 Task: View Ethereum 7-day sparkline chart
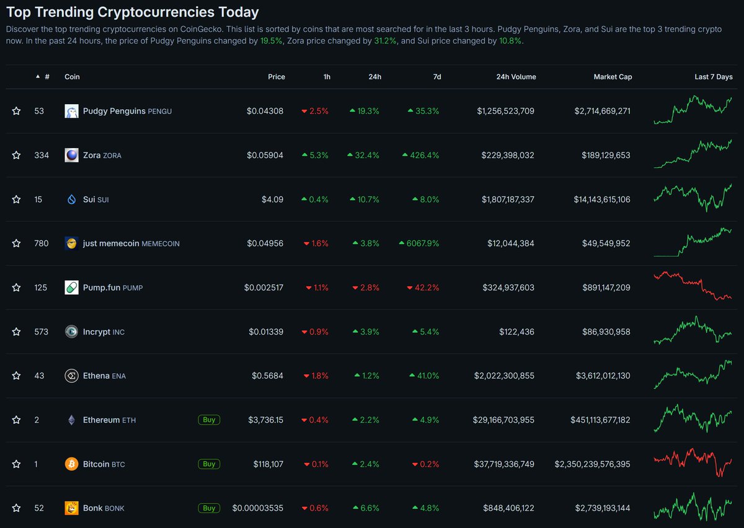pyautogui.click(x=693, y=419)
